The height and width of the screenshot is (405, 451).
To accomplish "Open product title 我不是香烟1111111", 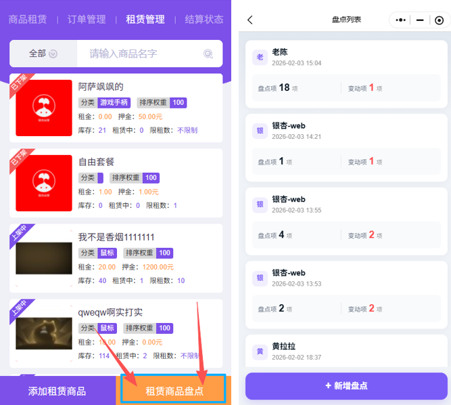I will point(116,237).
